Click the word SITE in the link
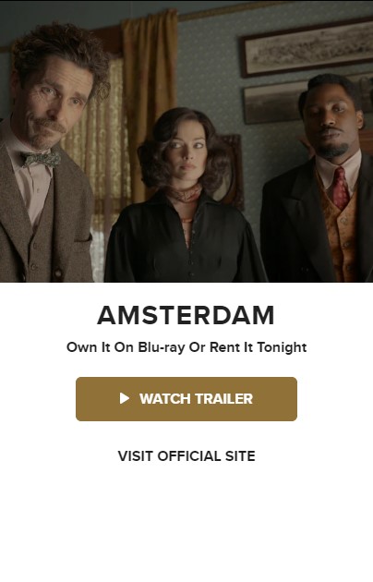373x582 pixels. tap(240, 455)
